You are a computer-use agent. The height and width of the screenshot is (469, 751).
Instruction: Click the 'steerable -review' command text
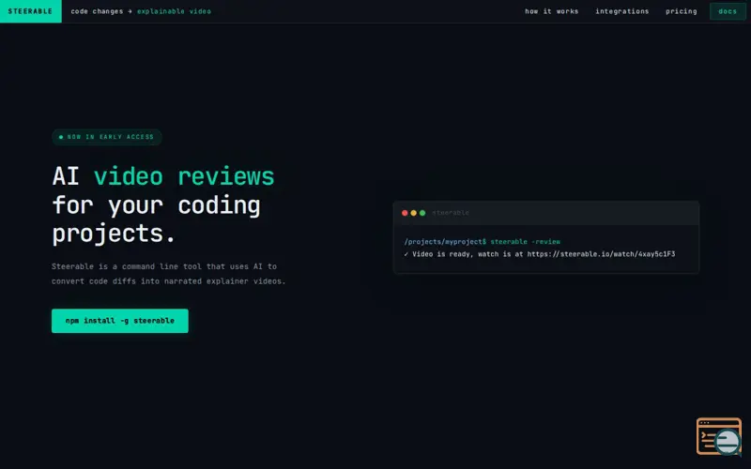525,242
